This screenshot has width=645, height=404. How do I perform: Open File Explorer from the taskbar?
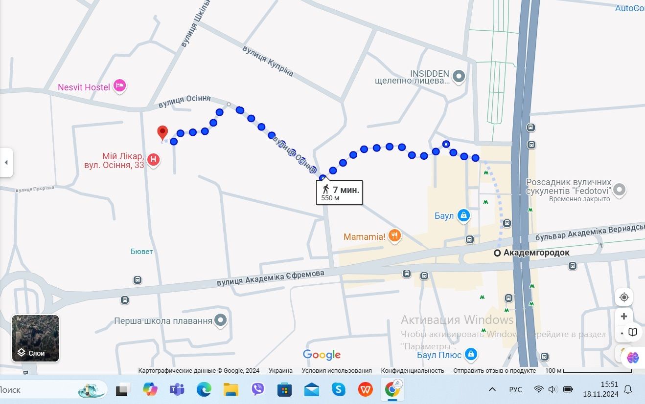pyautogui.click(x=230, y=389)
